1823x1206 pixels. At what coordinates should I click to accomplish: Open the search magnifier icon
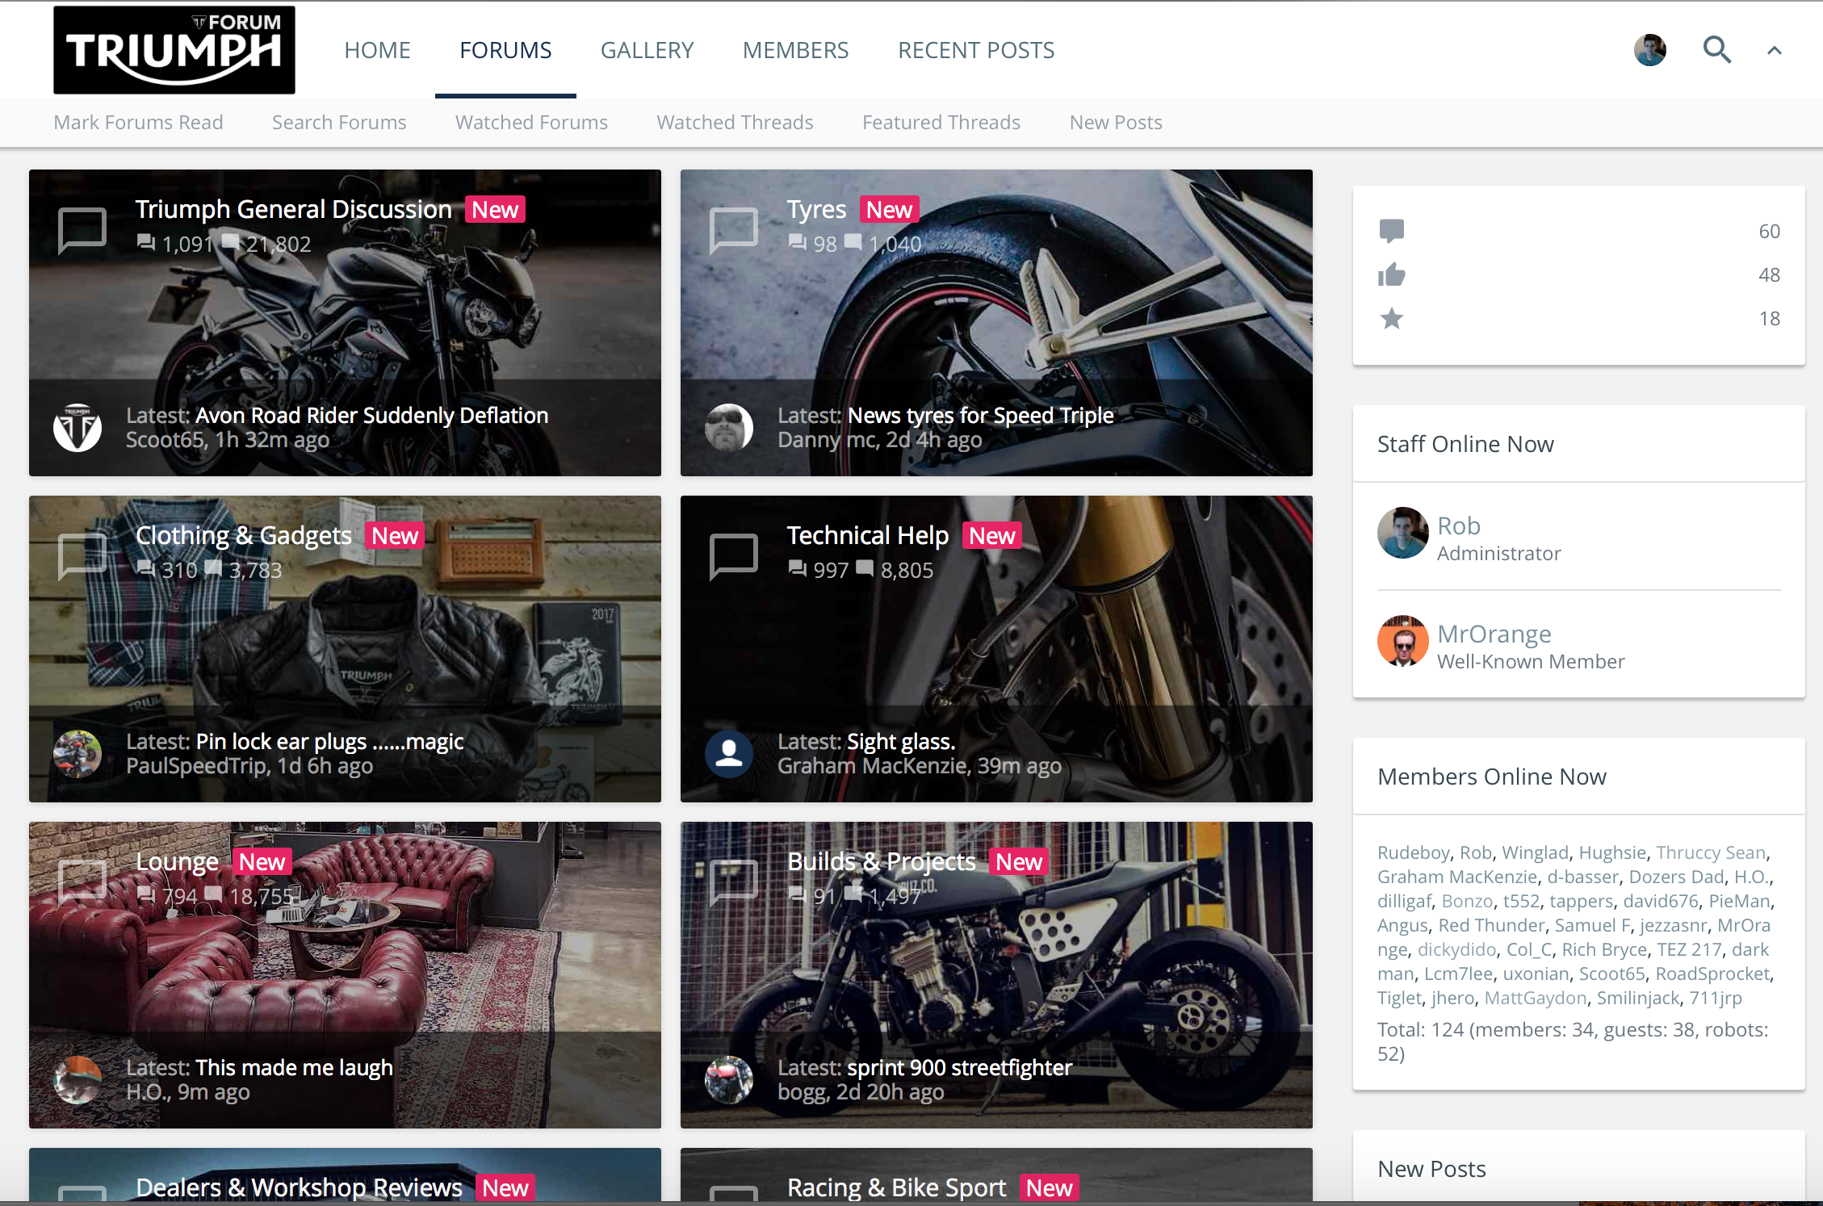pyautogui.click(x=1716, y=50)
